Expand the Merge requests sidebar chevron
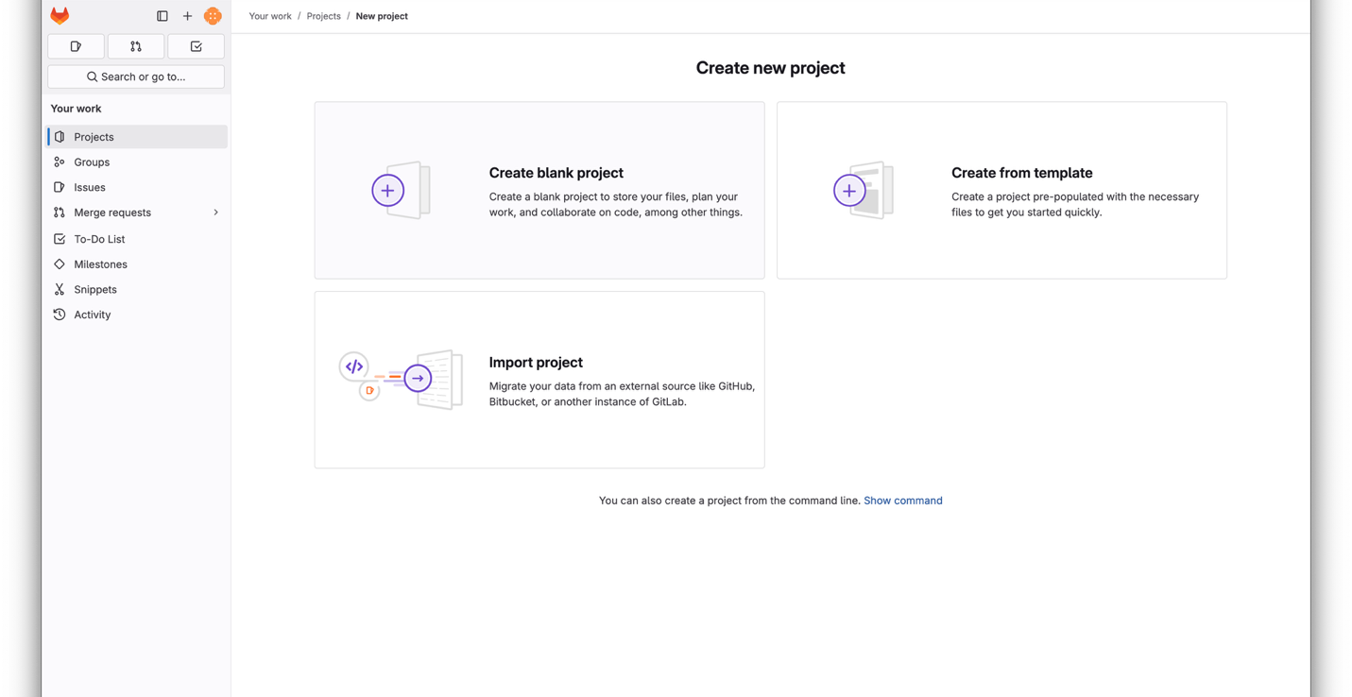This screenshot has width=1352, height=697. pyautogui.click(x=215, y=212)
